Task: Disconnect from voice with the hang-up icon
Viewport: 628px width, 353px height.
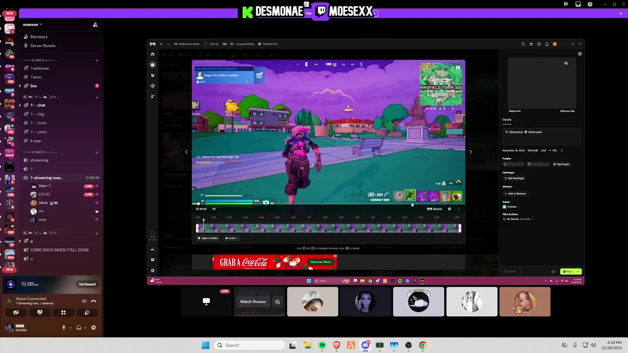Action: [x=93, y=301]
